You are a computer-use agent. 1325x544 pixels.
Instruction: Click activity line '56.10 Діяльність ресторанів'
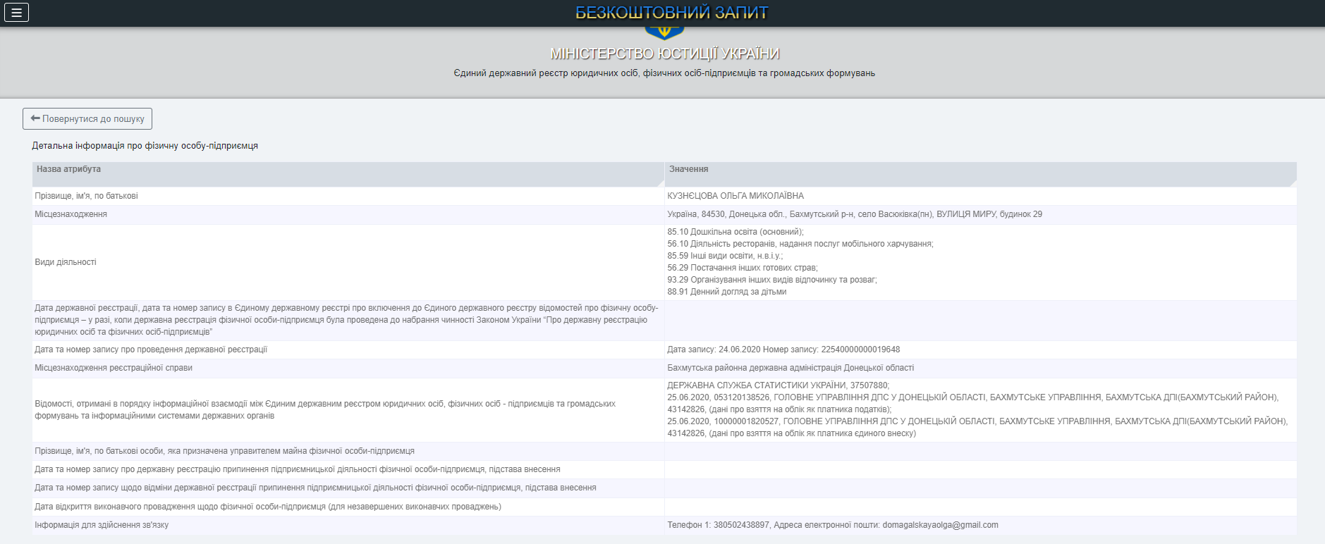tap(800, 244)
